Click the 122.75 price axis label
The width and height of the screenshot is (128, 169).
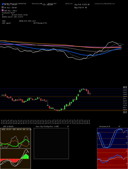[125, 101]
